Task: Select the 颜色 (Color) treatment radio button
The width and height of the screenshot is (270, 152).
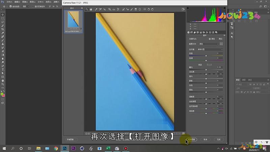Action: [210, 39]
